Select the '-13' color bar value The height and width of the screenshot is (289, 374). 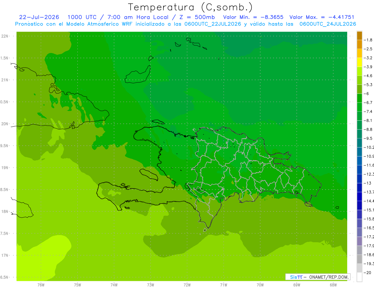pos(368,183)
